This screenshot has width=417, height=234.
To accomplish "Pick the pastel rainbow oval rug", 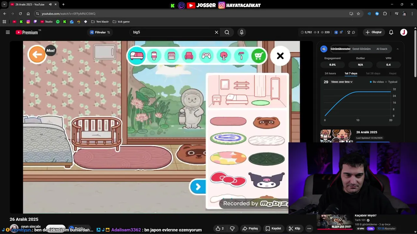I will pyautogui.click(x=228, y=158).
